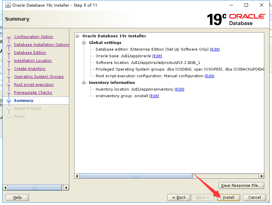Maximize the installer window
The height and width of the screenshot is (205, 272).
pos(246,5)
